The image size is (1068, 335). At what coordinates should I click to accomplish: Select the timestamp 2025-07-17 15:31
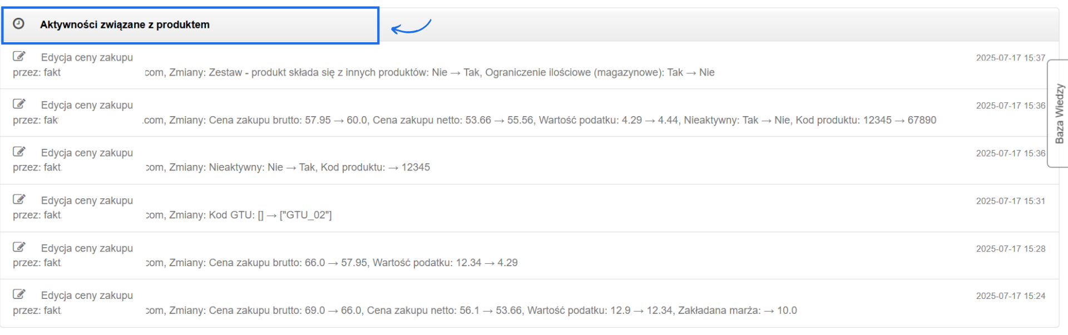tap(1010, 201)
